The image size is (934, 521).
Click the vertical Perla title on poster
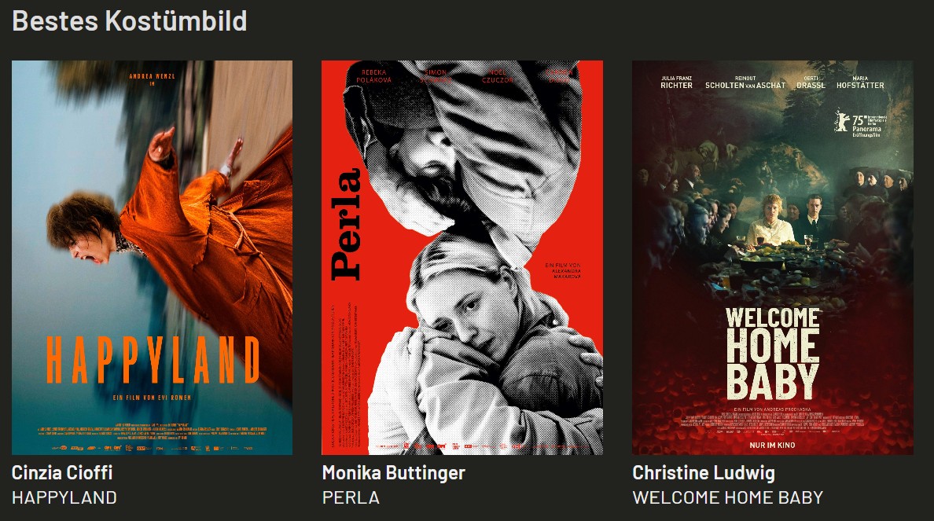coord(347,225)
